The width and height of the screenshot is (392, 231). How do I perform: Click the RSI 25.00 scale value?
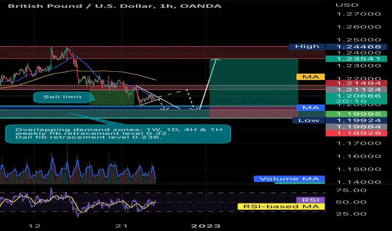pos(351,214)
